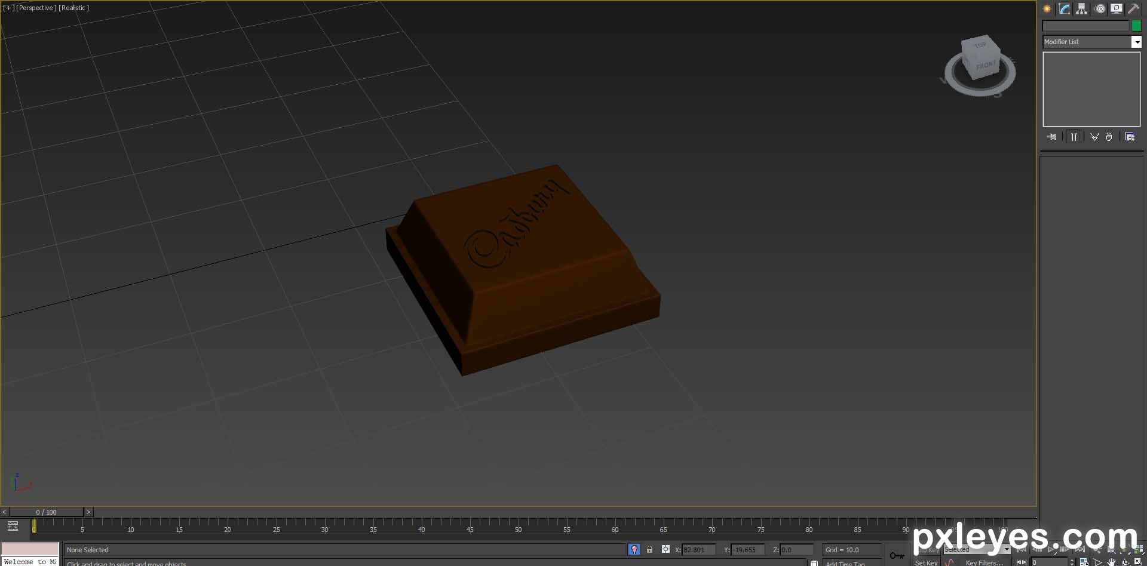
Task: Click the ViewCube Front face
Action: point(986,65)
